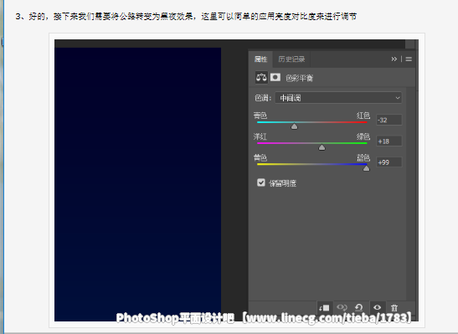This screenshot has height=334, width=458.
Task: Click the magenta-green value field showing +18
Action: [389, 141]
